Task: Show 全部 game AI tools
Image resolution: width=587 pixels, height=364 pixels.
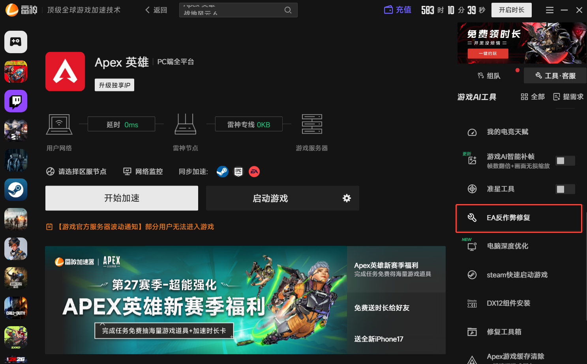Action: pyautogui.click(x=533, y=97)
